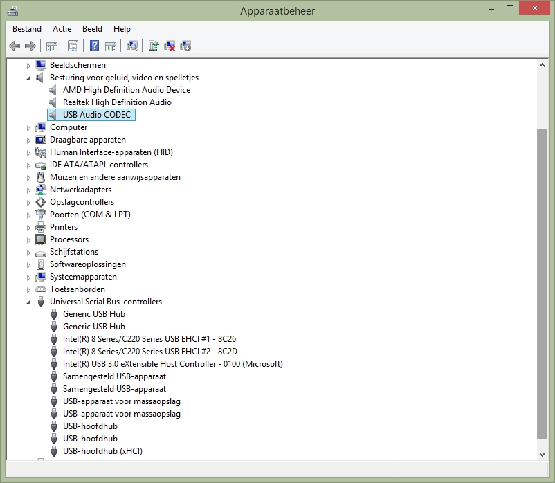Scan for hardware changes icon

132,46
